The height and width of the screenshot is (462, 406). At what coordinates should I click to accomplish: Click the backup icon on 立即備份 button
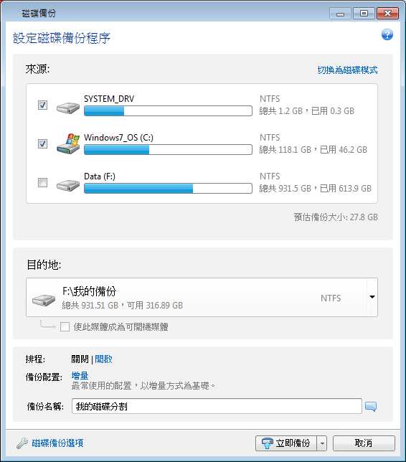coord(268,443)
